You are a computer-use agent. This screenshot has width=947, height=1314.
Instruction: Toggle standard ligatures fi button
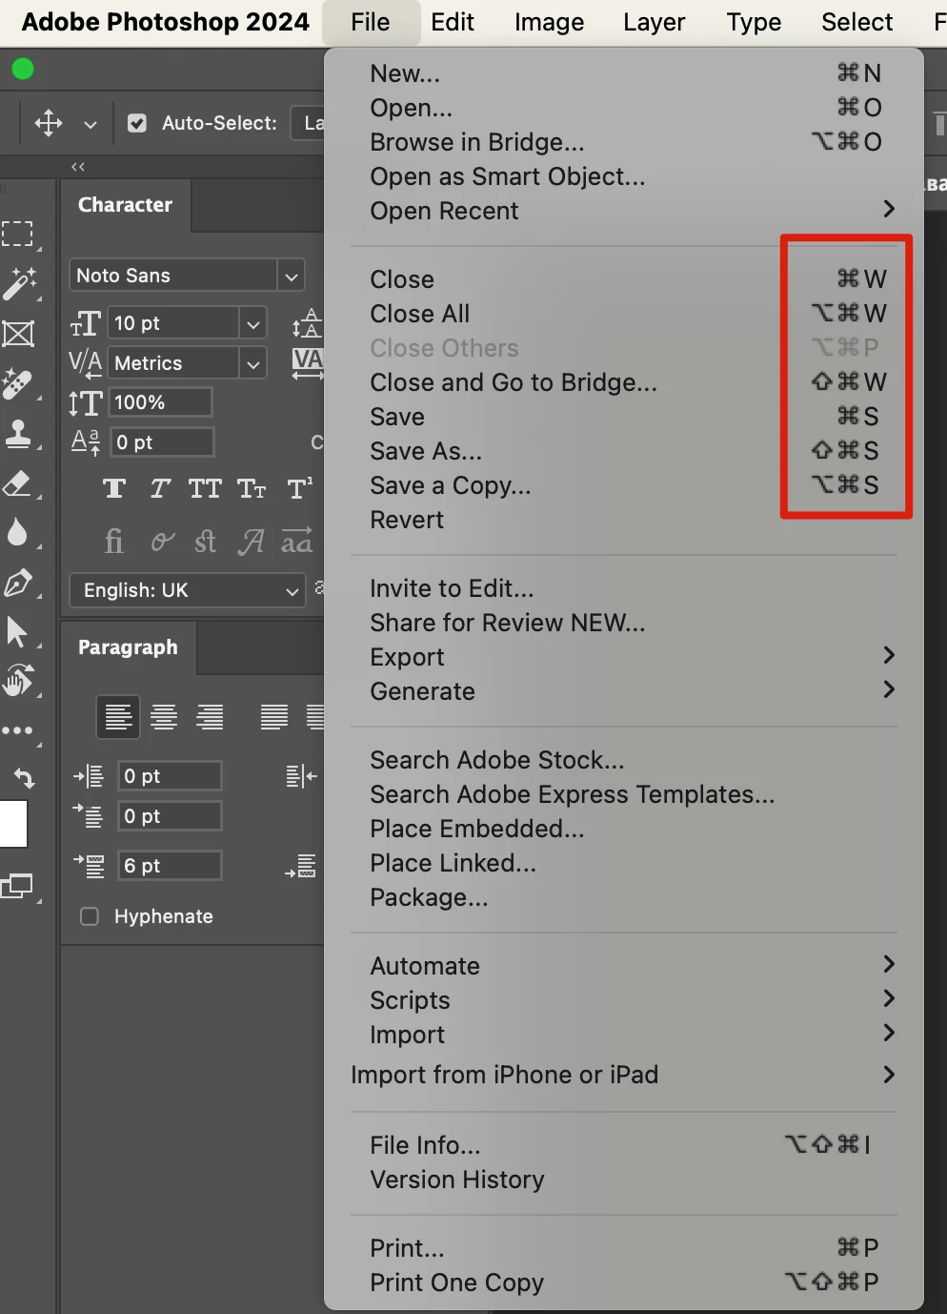click(x=114, y=542)
